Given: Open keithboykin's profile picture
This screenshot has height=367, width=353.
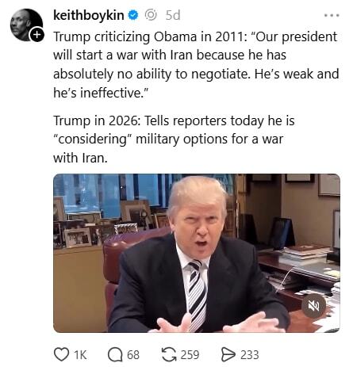Looking at the screenshot, I should (x=26, y=25).
